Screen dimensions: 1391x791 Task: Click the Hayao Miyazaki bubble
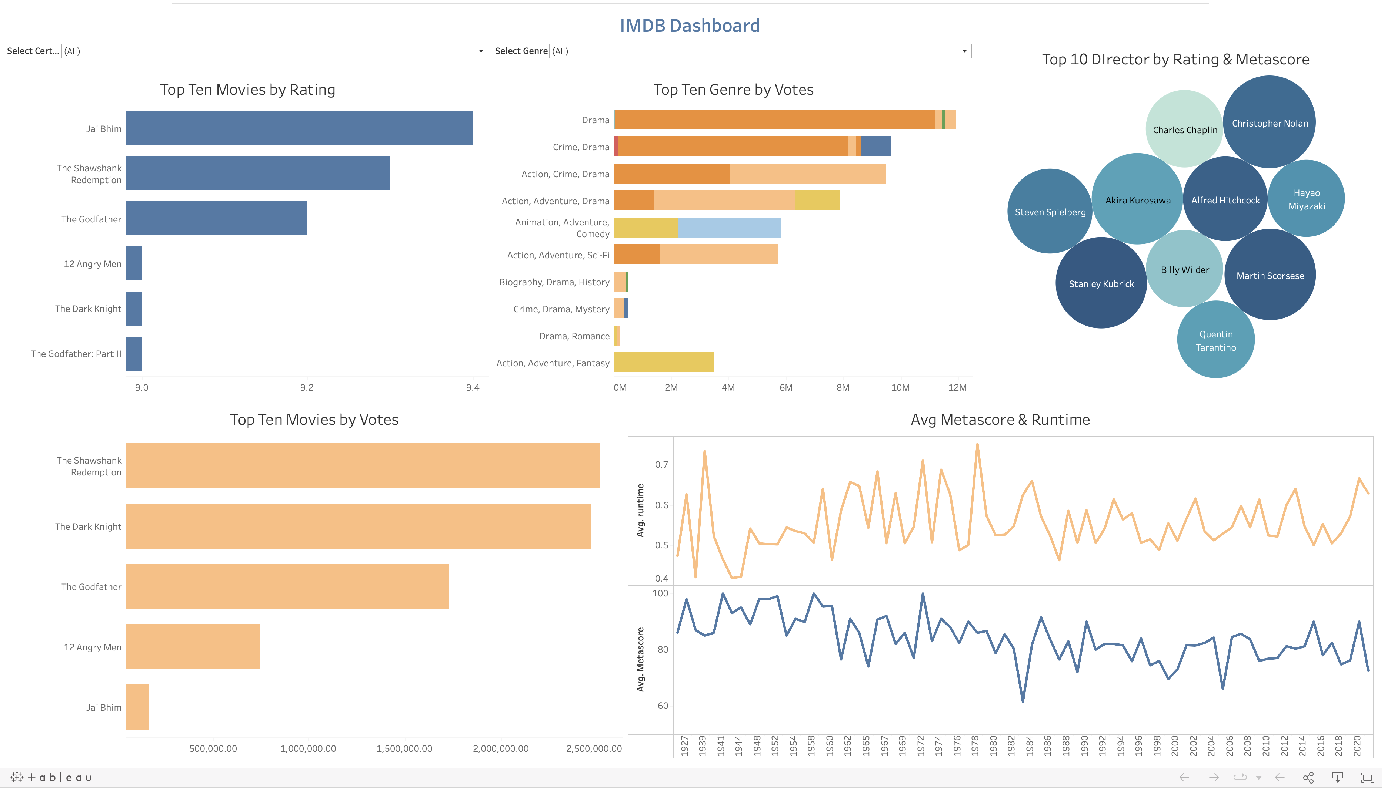coord(1306,199)
